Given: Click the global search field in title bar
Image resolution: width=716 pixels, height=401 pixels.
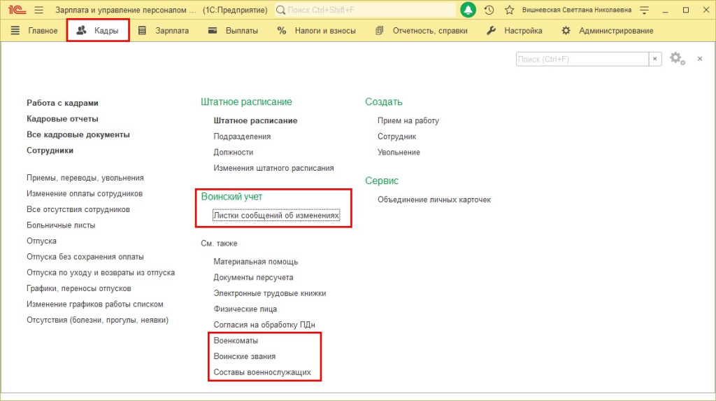Looking at the screenshot, I should click(365, 10).
